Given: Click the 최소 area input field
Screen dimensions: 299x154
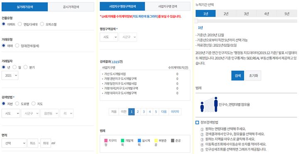Looking at the screenshot, I should [x=33, y=143].
